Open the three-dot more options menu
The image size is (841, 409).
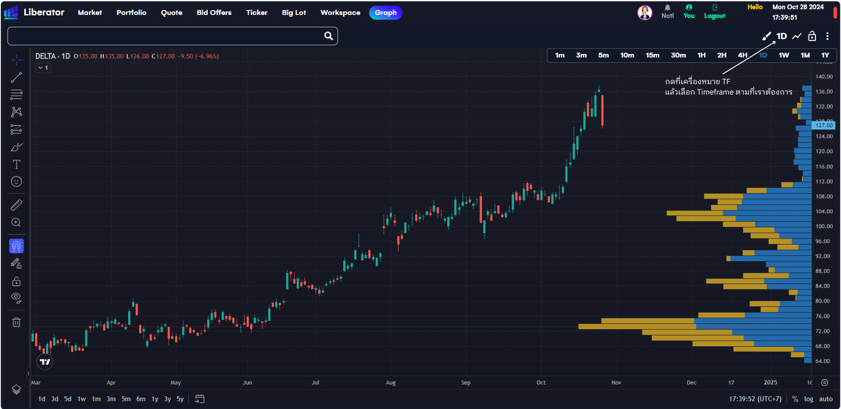click(x=827, y=36)
